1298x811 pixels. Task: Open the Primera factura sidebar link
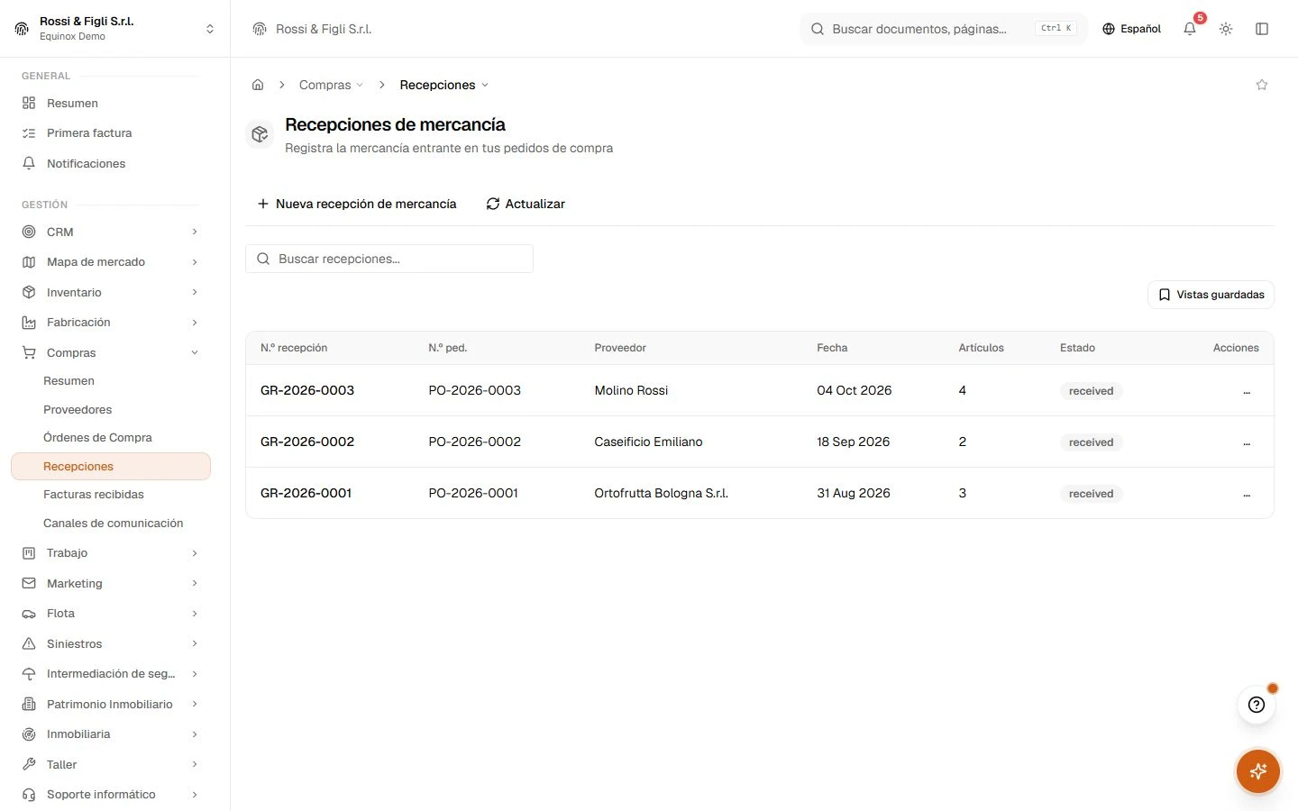coord(89,133)
